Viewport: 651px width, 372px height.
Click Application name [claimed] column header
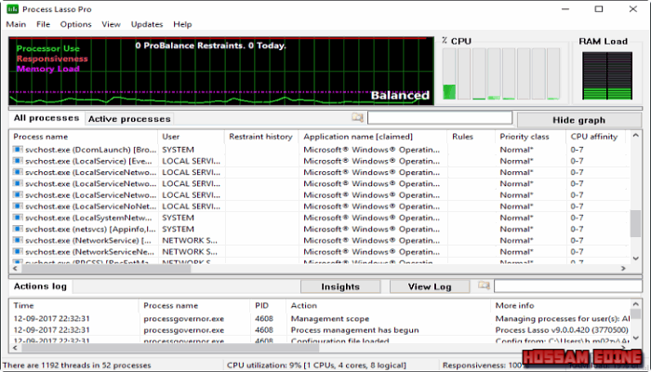373,137
